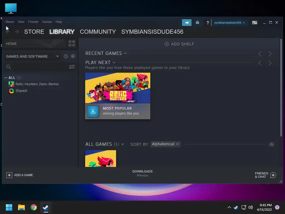Click MOST POPULAR label on game card

[117, 108]
